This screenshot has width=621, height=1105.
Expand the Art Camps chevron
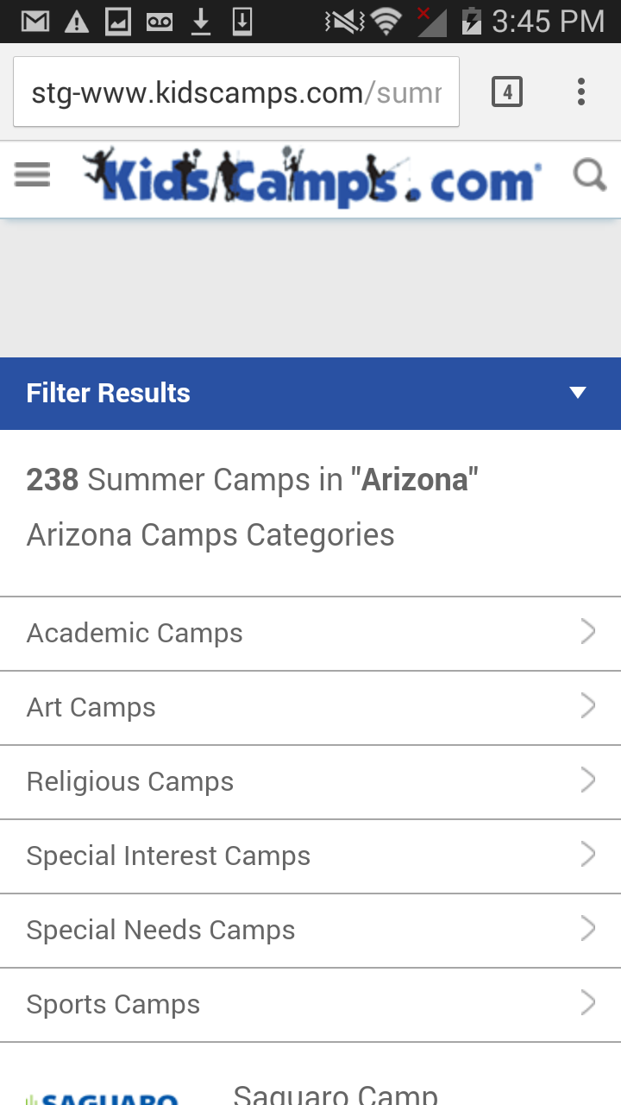588,707
